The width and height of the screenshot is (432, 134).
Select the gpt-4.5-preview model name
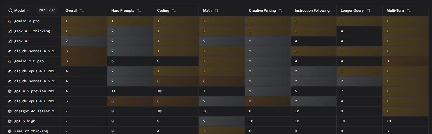pos(35,91)
